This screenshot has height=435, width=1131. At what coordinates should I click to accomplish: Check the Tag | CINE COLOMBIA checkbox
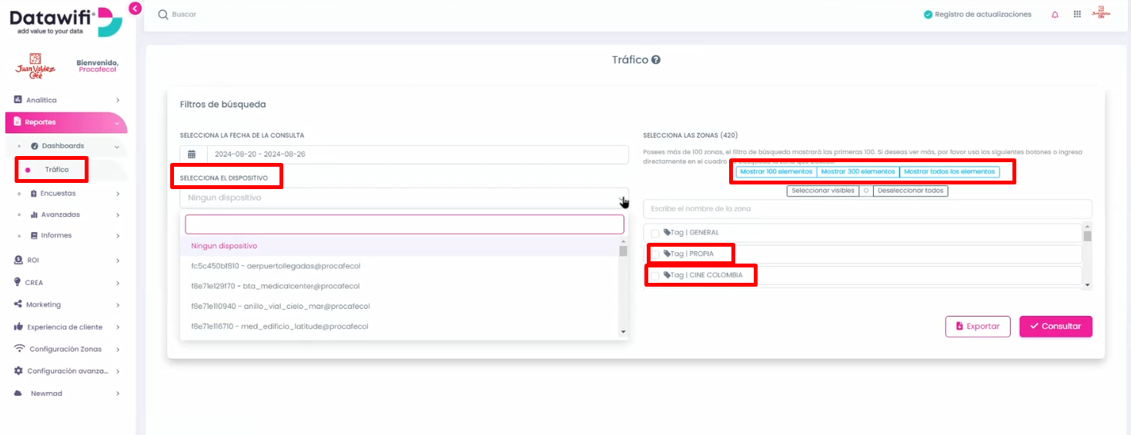pos(655,275)
